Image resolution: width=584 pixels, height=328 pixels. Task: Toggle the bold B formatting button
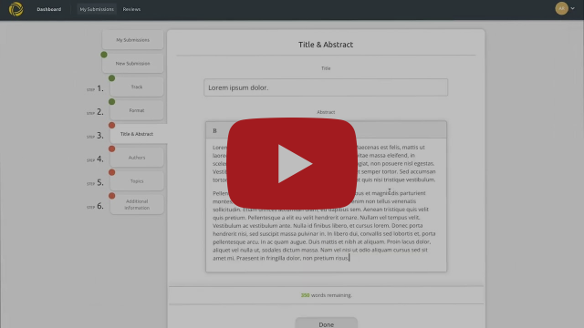[214, 130]
